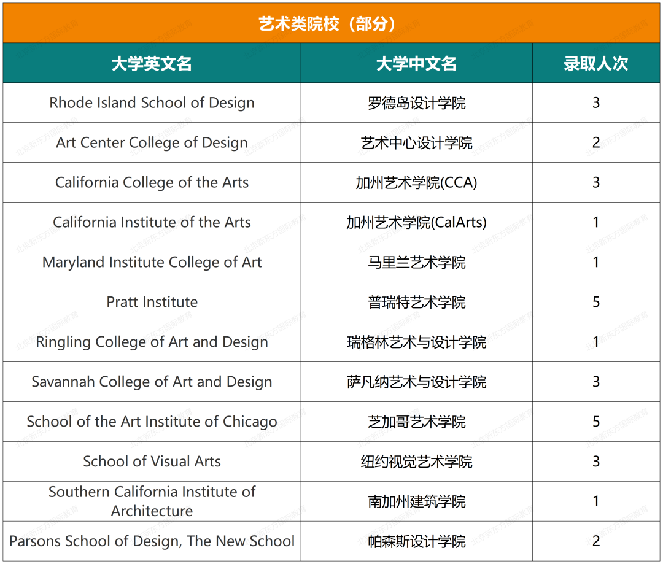Select the admission count for 罗德岛设计学院
This screenshot has width=663, height=564.
point(595,102)
